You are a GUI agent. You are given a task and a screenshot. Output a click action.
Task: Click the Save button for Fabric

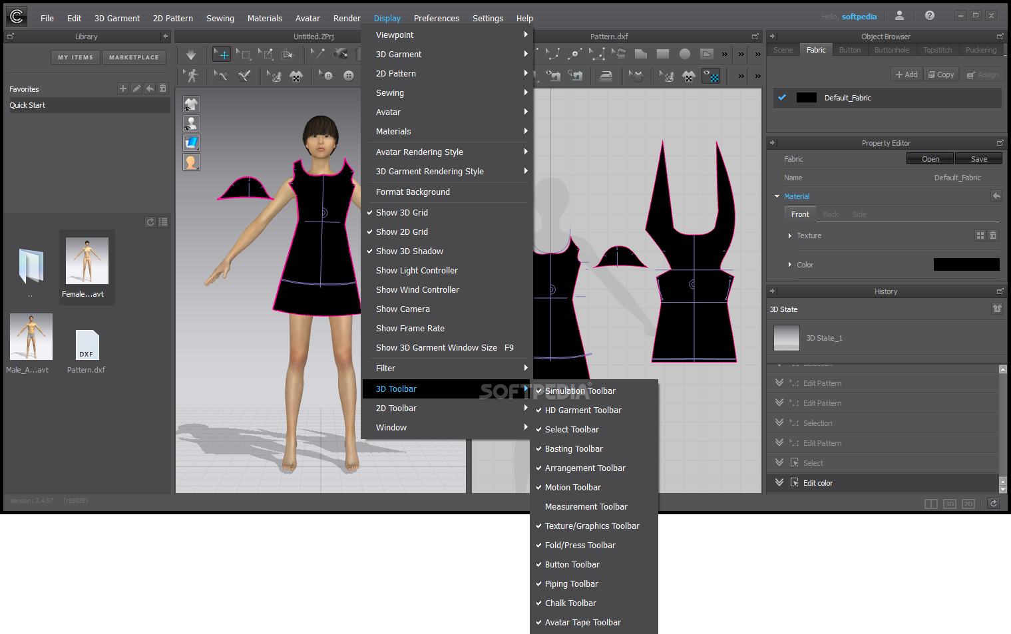click(x=978, y=159)
